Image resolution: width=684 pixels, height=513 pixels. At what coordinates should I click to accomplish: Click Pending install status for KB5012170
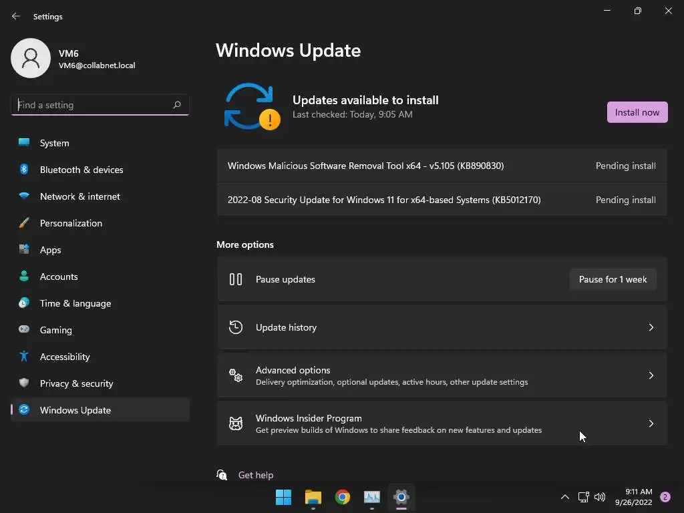click(625, 200)
